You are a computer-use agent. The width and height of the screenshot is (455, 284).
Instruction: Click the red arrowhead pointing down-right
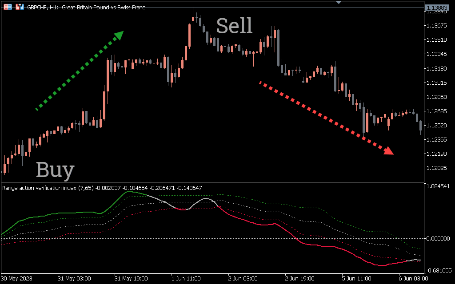tap(389, 151)
